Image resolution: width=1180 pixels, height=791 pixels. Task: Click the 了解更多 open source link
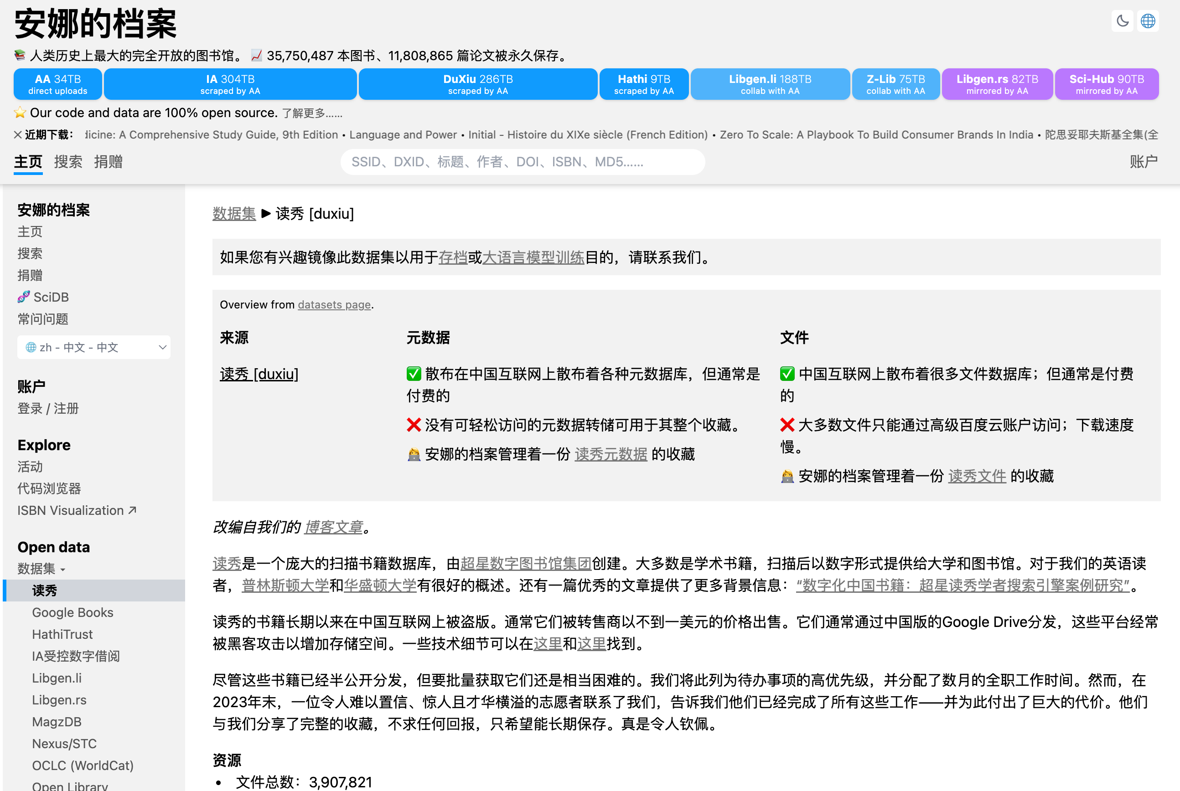point(312,113)
